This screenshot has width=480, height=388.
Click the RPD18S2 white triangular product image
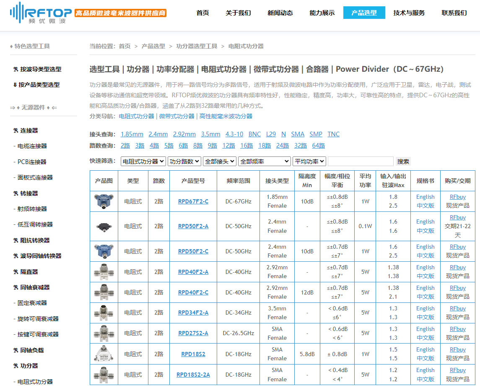click(x=104, y=354)
